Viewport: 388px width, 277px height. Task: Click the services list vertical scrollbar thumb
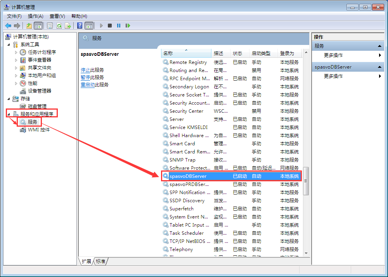point(306,181)
